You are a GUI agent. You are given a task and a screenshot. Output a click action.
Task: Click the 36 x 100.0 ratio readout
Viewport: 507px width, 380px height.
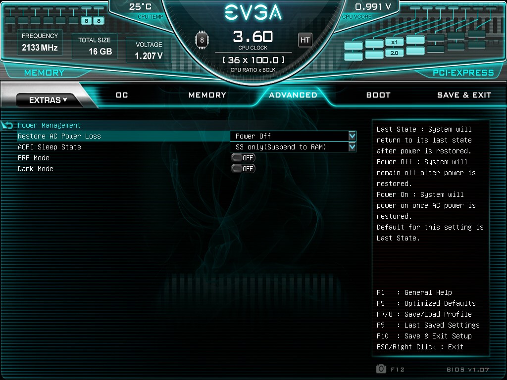coord(253,60)
